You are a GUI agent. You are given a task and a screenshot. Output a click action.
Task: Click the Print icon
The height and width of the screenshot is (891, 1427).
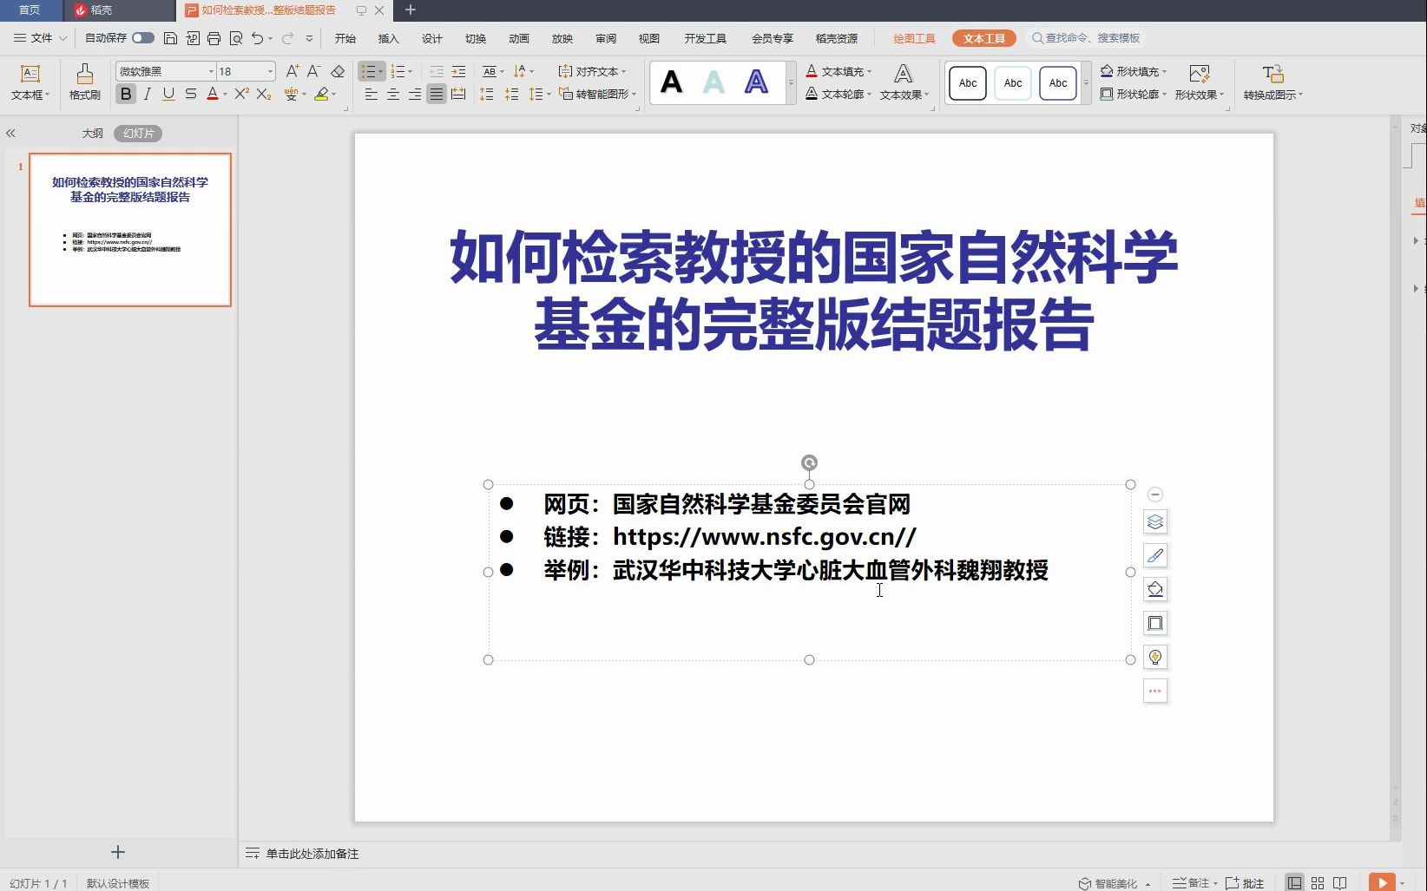click(214, 38)
